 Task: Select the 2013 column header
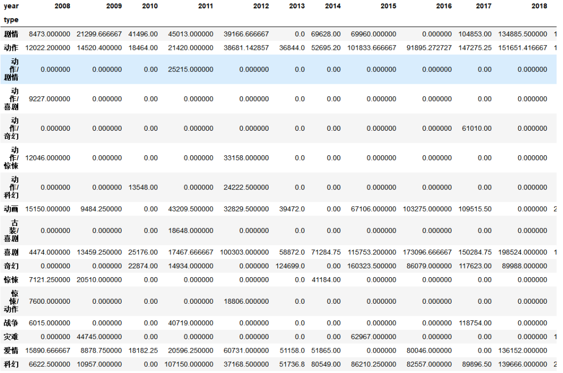click(x=297, y=6)
